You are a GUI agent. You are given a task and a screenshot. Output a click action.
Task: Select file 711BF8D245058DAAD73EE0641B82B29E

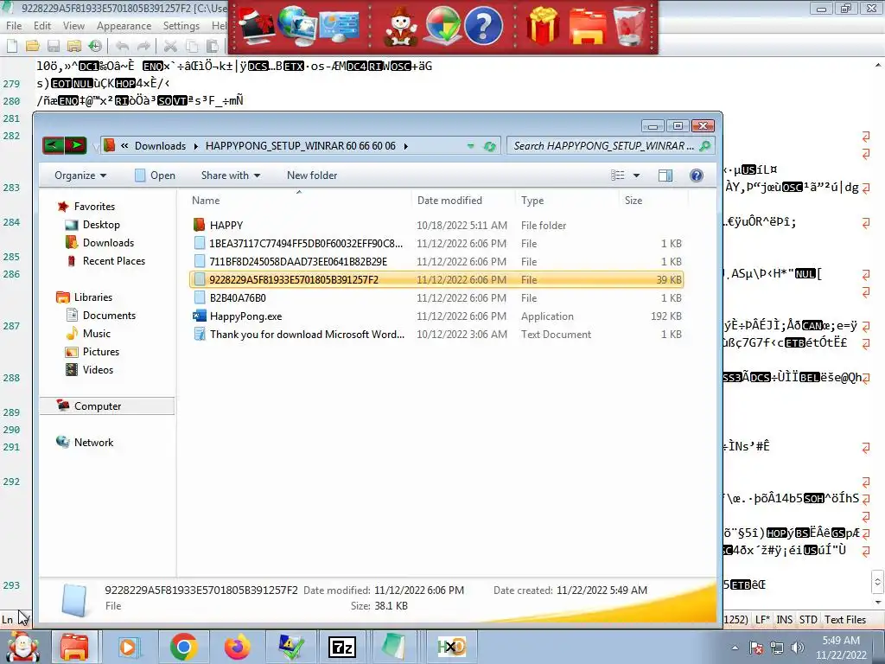[x=436, y=262]
